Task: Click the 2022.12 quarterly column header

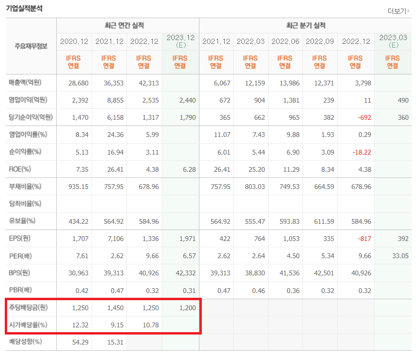Action: pyautogui.click(x=355, y=41)
